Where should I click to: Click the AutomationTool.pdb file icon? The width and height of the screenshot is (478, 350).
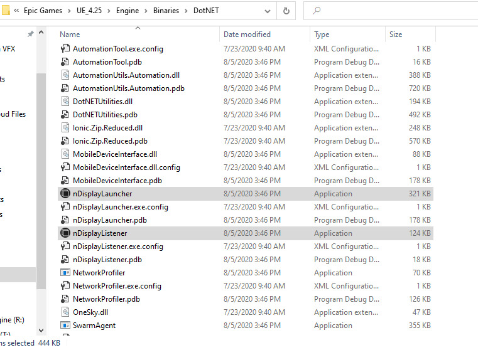tap(65, 62)
